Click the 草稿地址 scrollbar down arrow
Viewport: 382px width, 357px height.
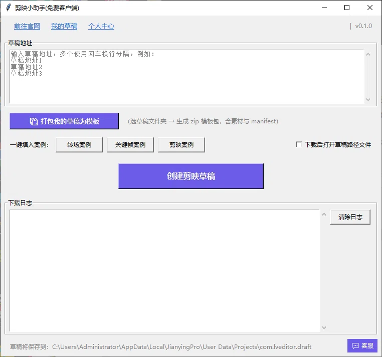pyautogui.click(x=368, y=99)
